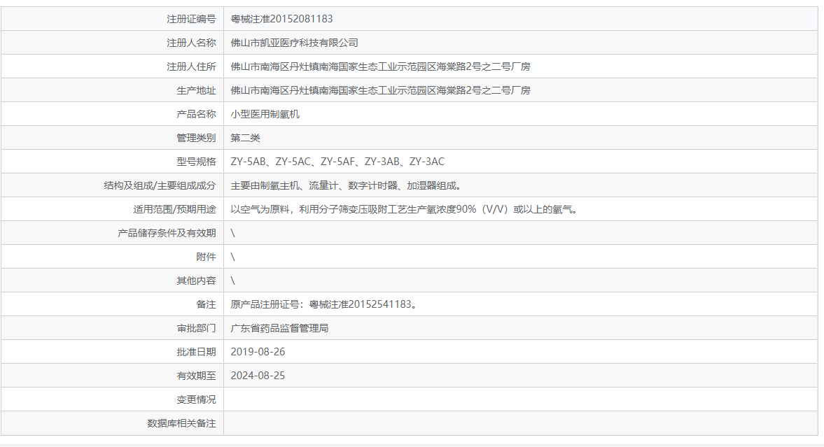Click the 注册证编号 label

pos(191,19)
